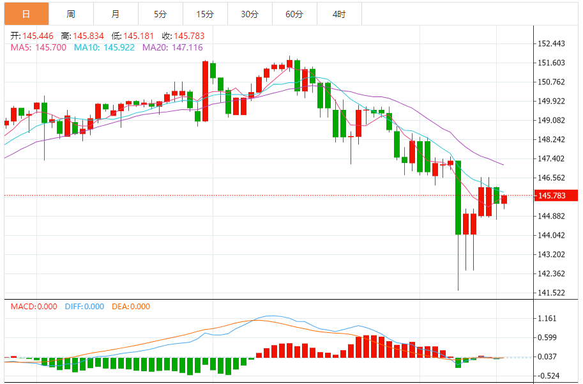Viewport: 583px width, 384px height.
Task: Click the 141.522 price axis label
Action: [552, 293]
